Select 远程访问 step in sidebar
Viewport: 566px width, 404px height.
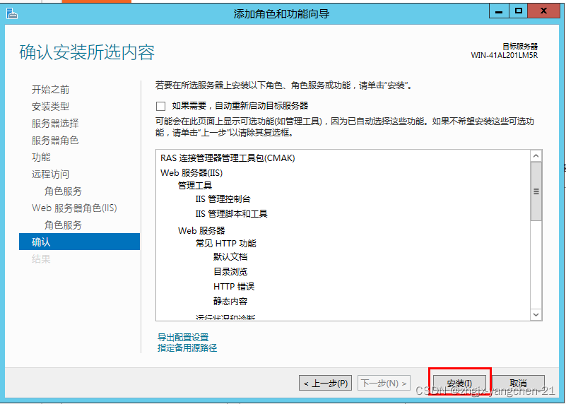click(x=50, y=174)
